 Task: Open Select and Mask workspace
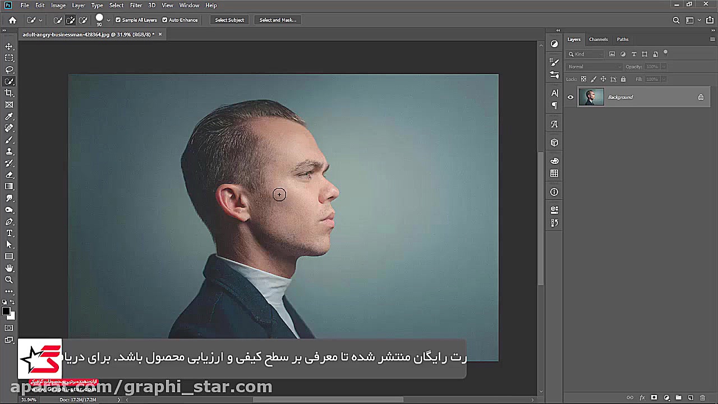coord(278,20)
